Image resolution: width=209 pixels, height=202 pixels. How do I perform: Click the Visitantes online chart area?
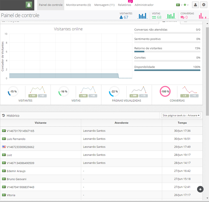click(x=71, y=56)
